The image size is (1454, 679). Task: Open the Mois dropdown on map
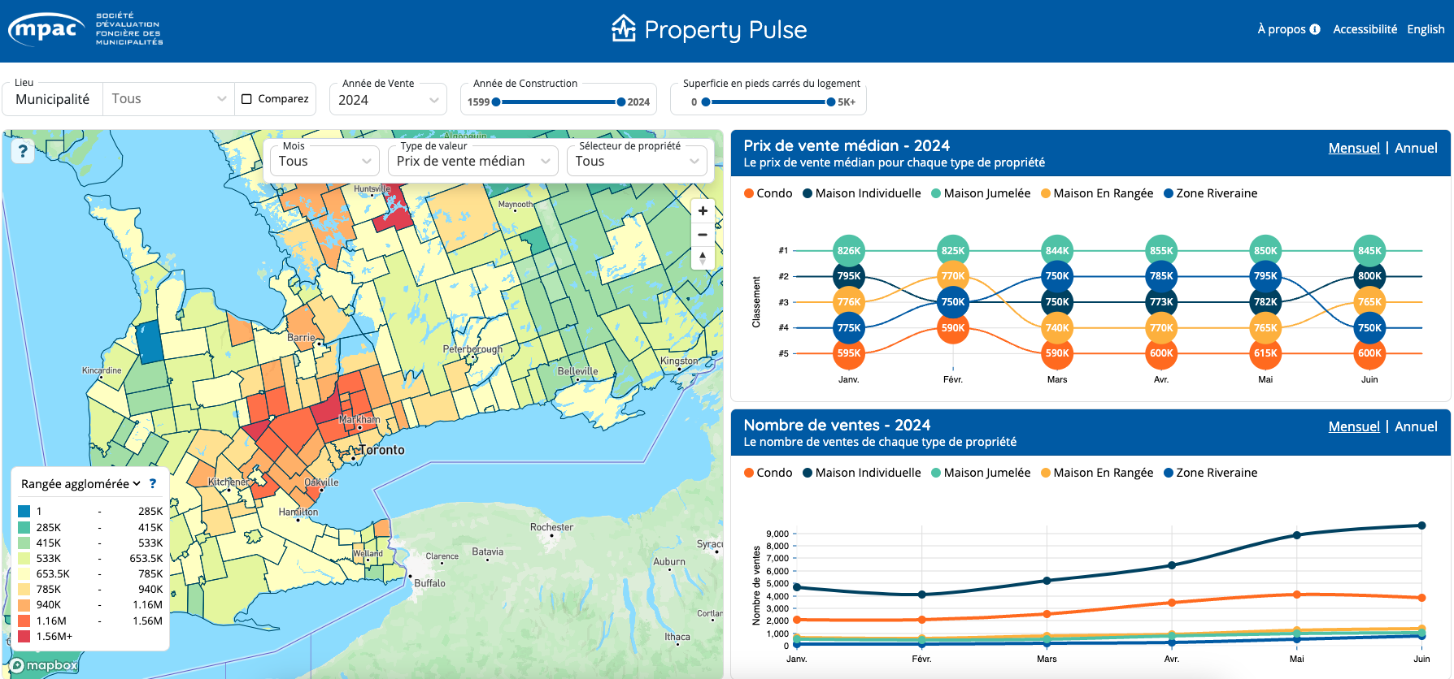click(x=324, y=161)
